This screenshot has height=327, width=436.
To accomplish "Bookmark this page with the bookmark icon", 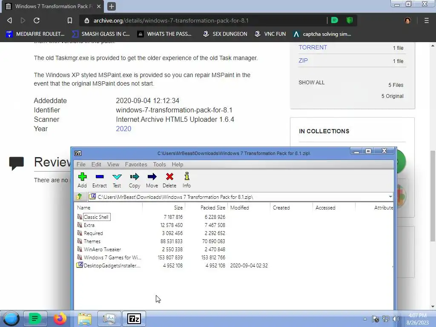I will click(69, 20).
